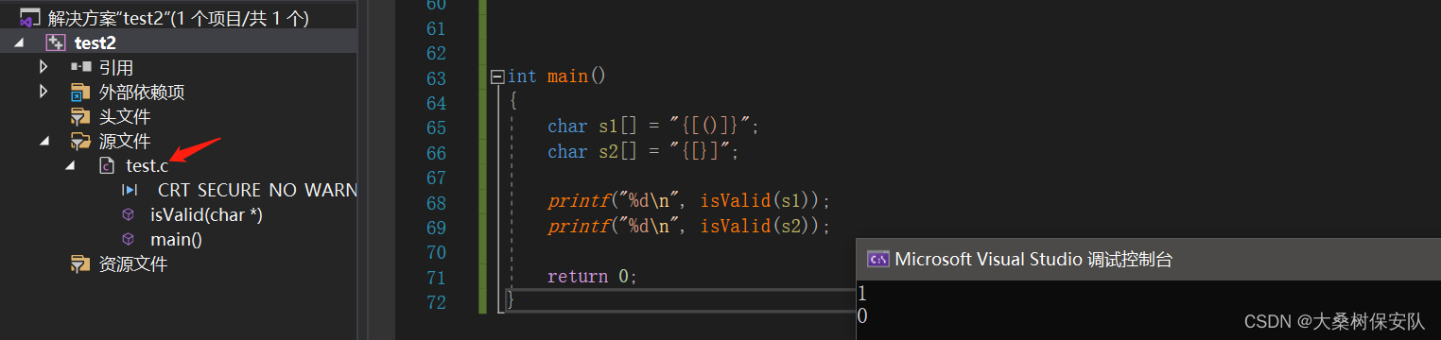Expand the 引用 references node

tap(43, 67)
